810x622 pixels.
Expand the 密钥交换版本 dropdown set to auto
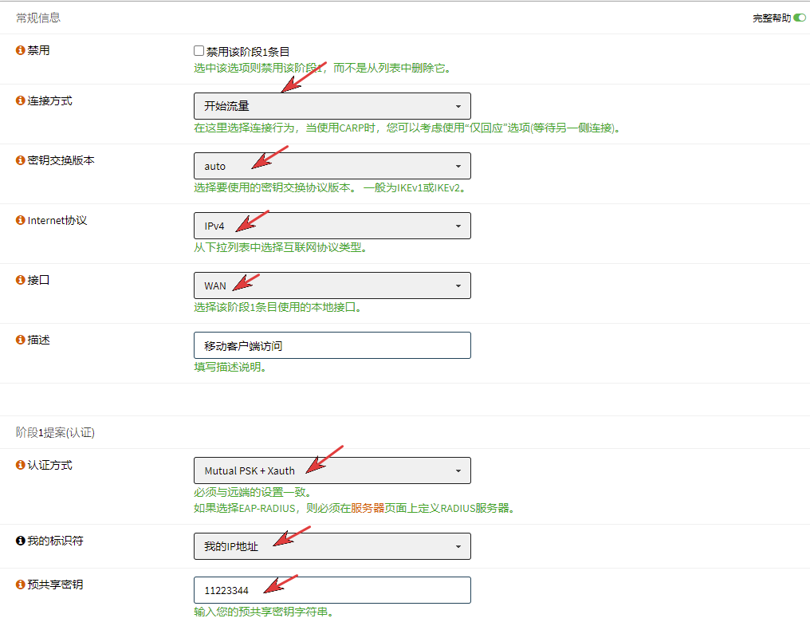332,166
